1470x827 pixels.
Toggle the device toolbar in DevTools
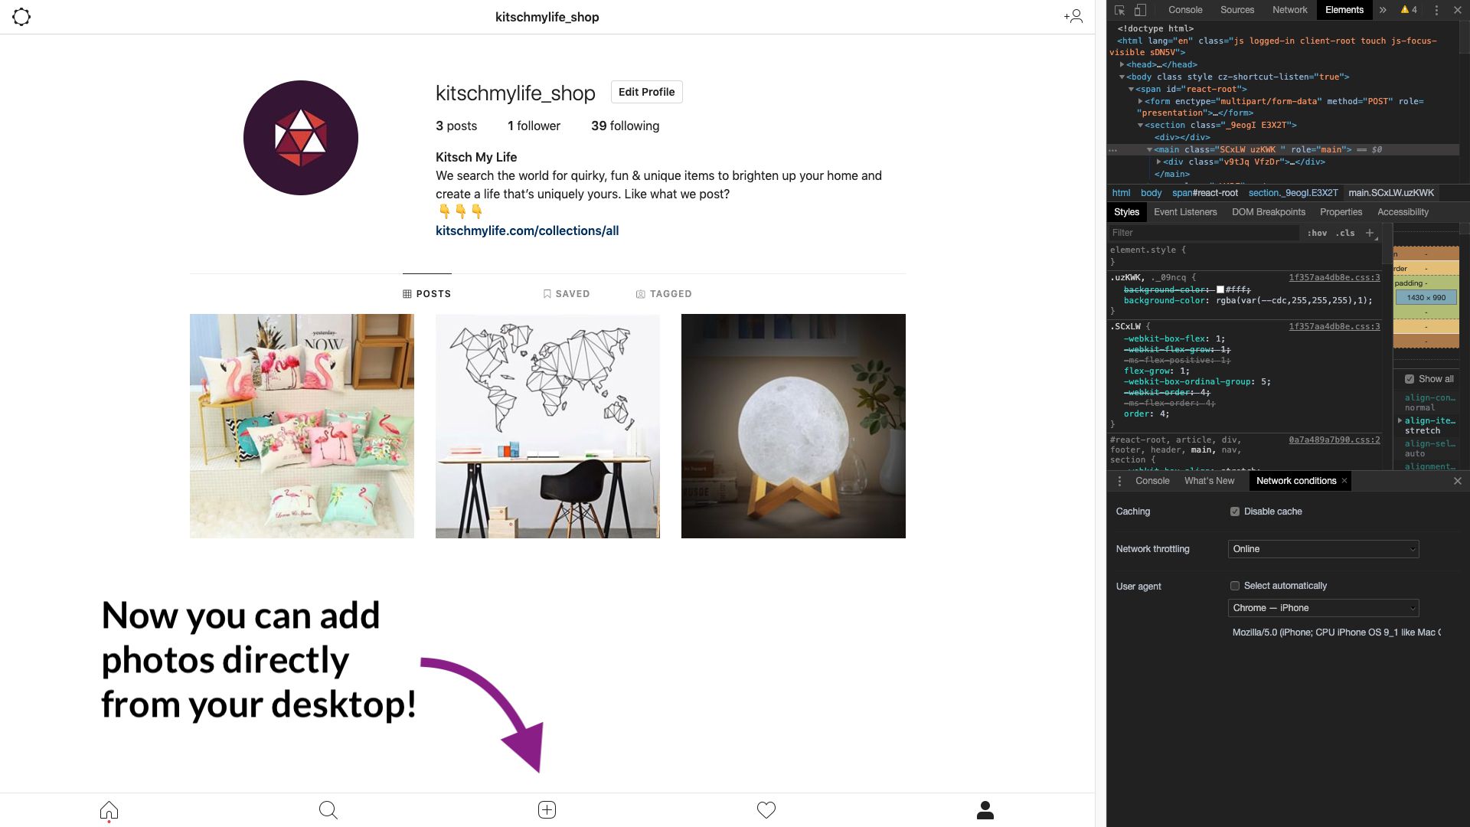point(1140,10)
